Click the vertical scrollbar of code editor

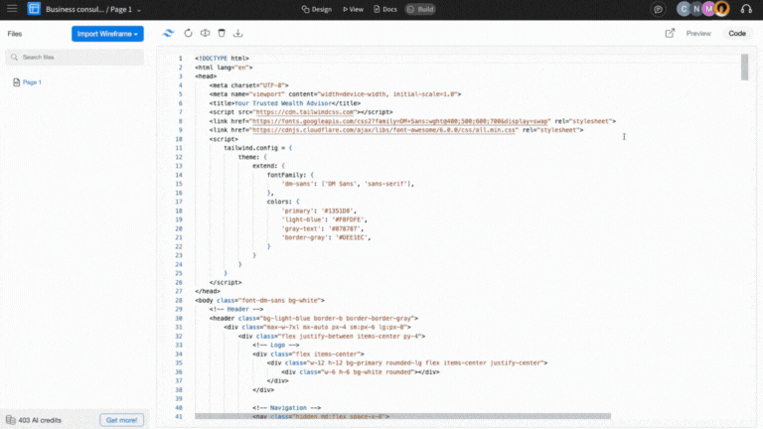click(x=744, y=68)
